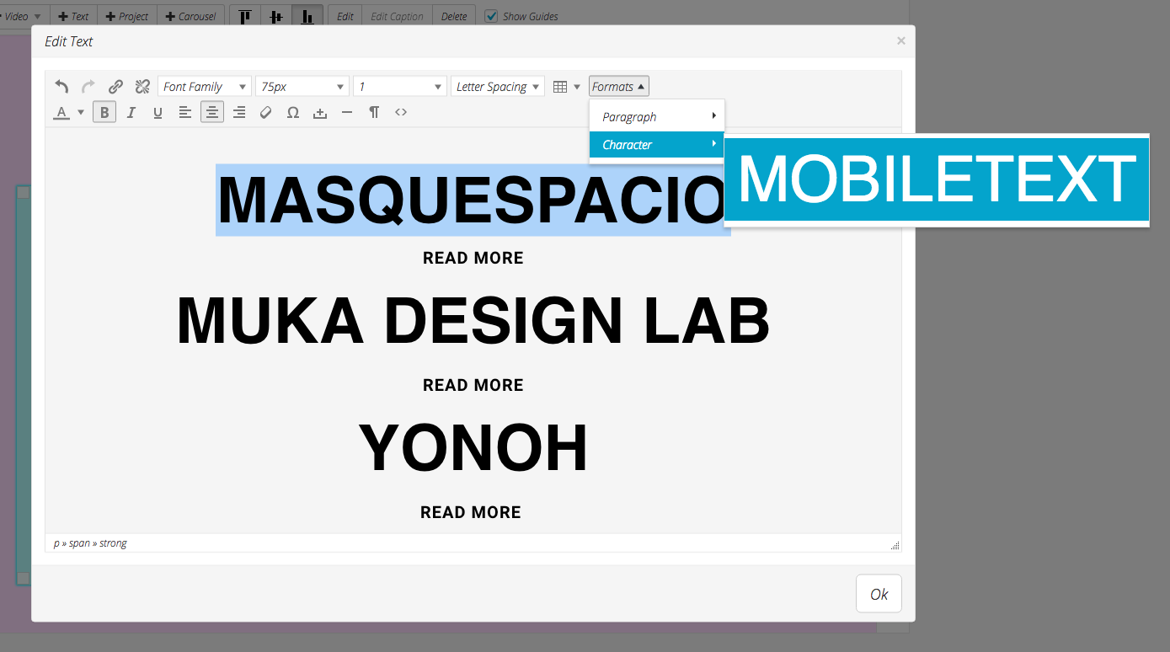Screen dimensions: 1170x652
Task: Click READ MORE under MUKA DESIGN LAB
Action: pos(472,384)
